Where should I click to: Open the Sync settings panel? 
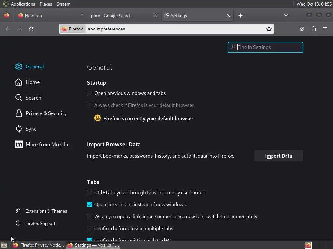[x=31, y=129]
